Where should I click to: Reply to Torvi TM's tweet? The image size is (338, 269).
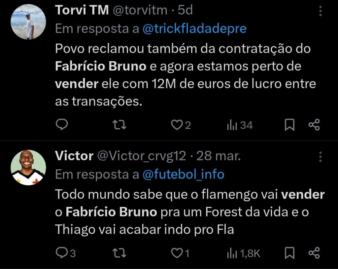[62, 125]
